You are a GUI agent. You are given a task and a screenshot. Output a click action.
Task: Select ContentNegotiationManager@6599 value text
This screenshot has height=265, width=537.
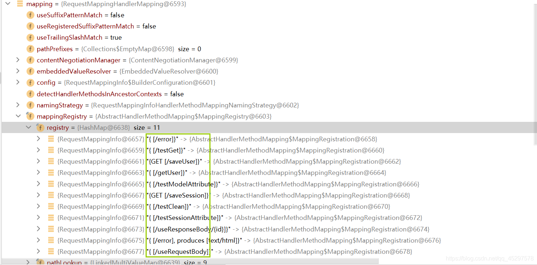[183, 60]
